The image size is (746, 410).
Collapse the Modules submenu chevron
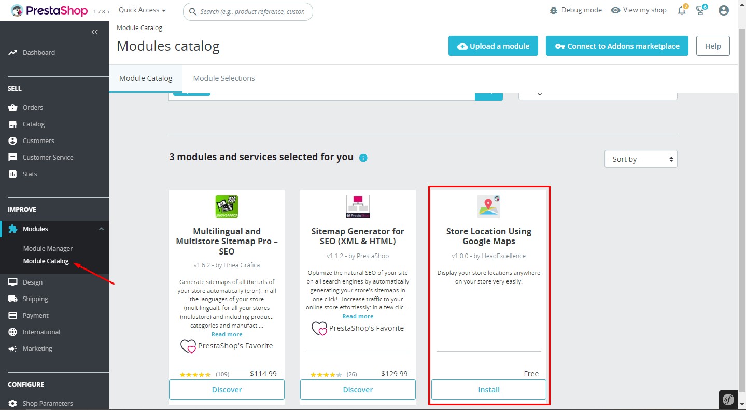101,229
